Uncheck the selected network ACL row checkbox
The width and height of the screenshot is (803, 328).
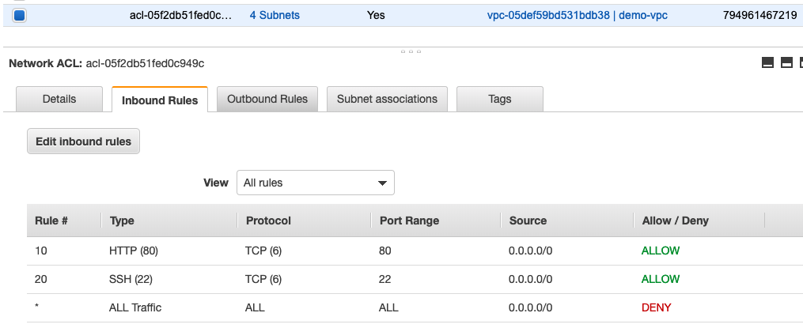[x=20, y=15]
